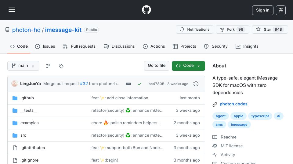Open commit 'chore: polish reminders helpers'

(x=126, y=123)
